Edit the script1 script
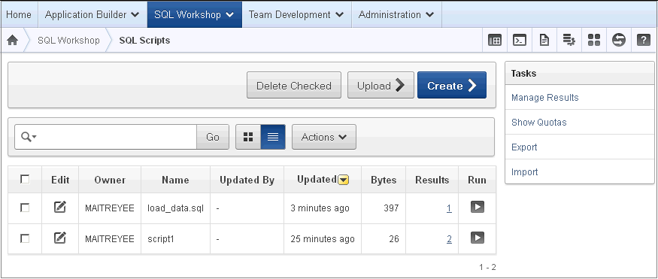The height and width of the screenshot is (279, 658). tap(60, 238)
